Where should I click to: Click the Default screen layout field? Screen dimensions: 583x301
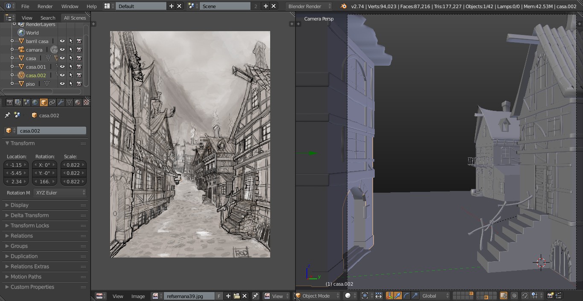[x=140, y=6]
